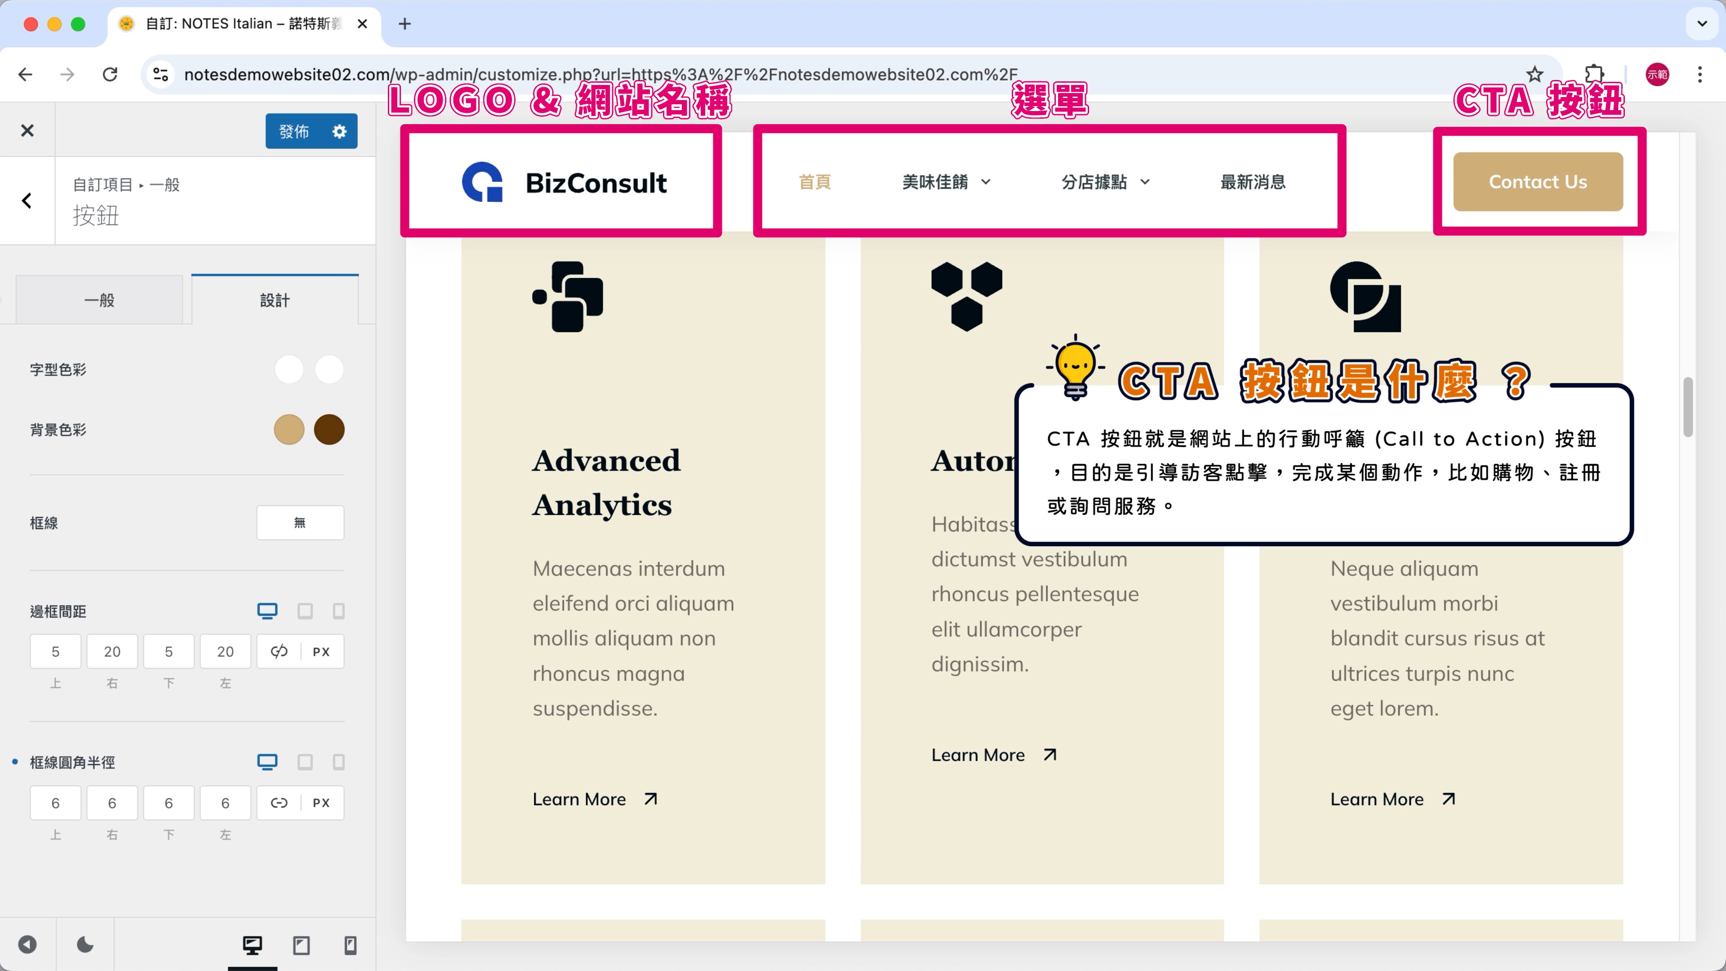Viewport: 1726px width, 971px height.
Task: Select desktop preview device icon
Action: tap(252, 945)
